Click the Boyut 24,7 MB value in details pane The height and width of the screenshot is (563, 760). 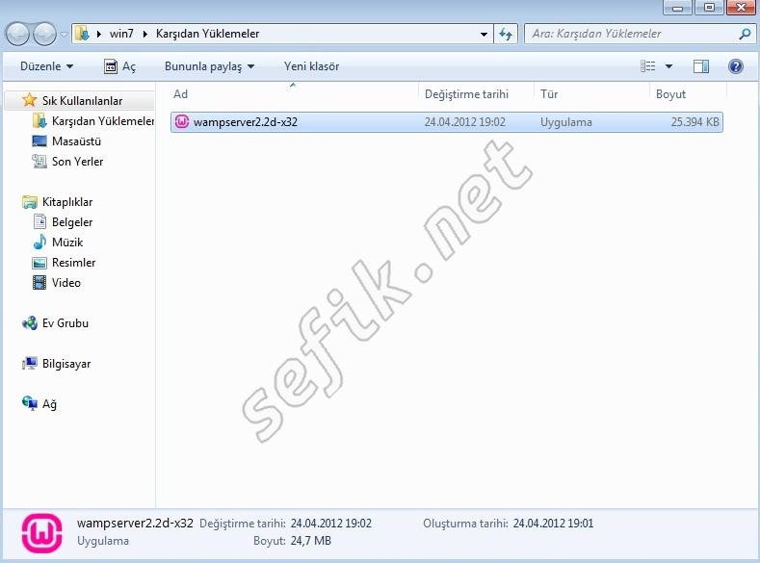tap(311, 541)
